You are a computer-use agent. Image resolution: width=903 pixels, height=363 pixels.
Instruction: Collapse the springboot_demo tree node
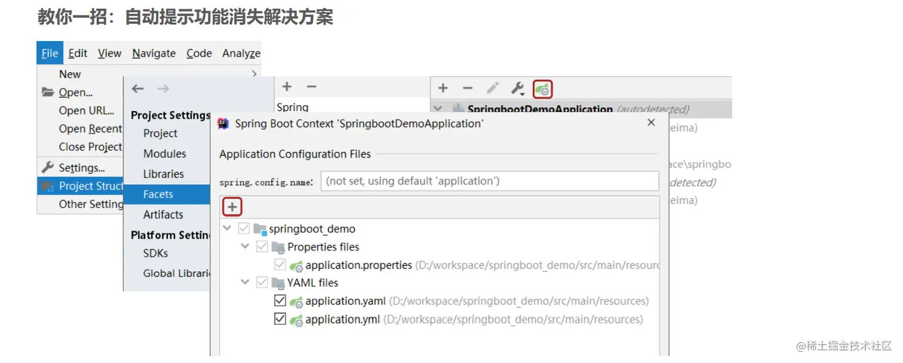(227, 228)
